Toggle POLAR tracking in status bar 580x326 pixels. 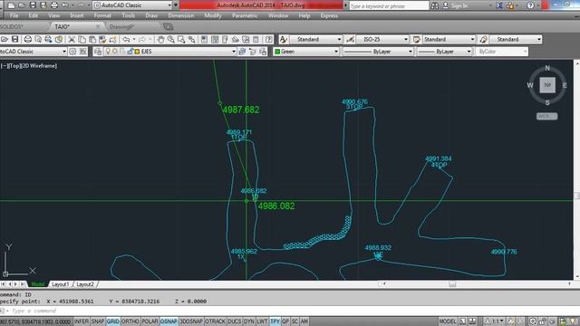click(x=150, y=321)
